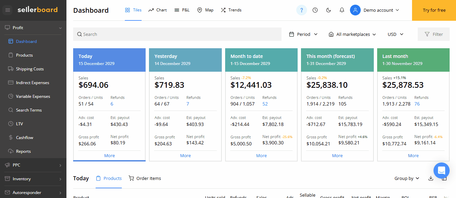Open the help question mark icon
This screenshot has height=198, width=456.
coord(301,10)
